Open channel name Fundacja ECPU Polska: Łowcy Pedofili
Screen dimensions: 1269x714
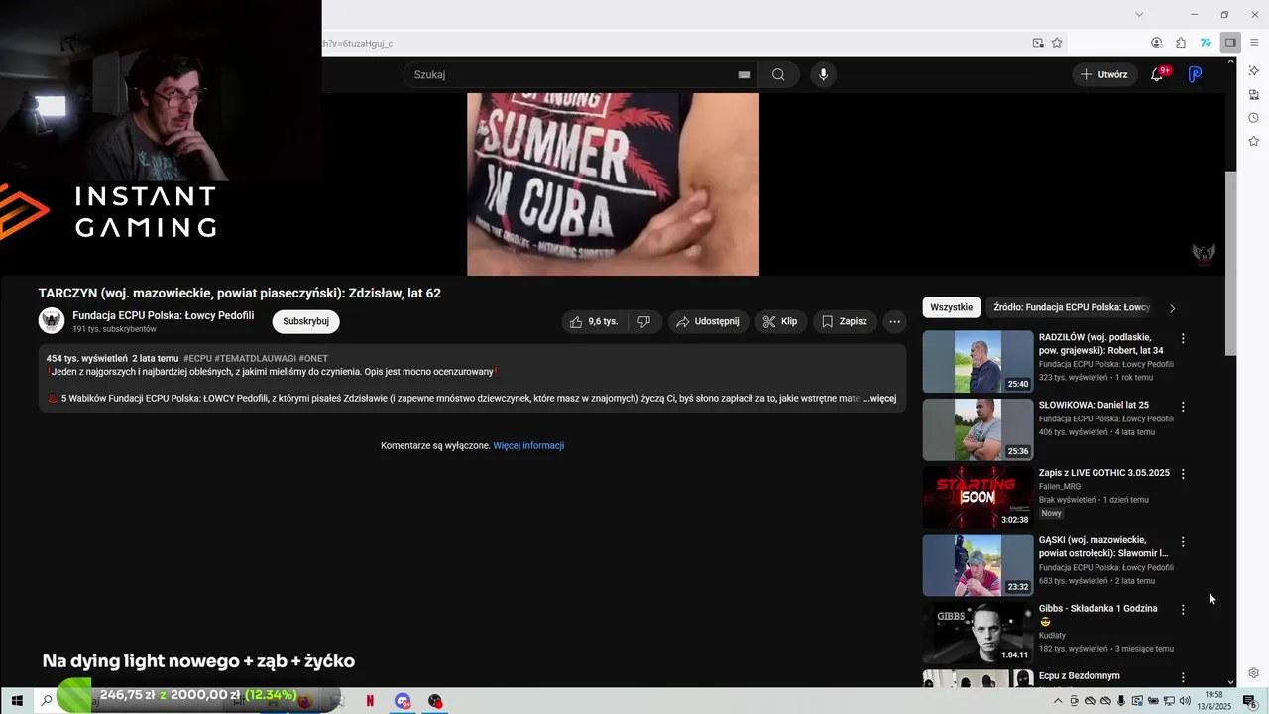coord(164,315)
